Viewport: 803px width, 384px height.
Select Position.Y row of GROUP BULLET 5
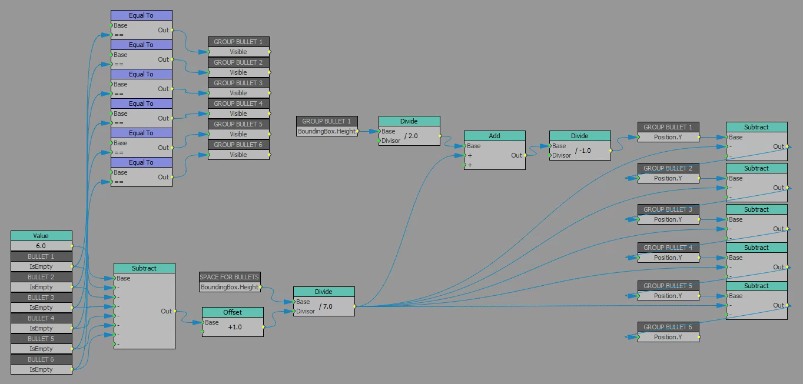[x=668, y=296]
